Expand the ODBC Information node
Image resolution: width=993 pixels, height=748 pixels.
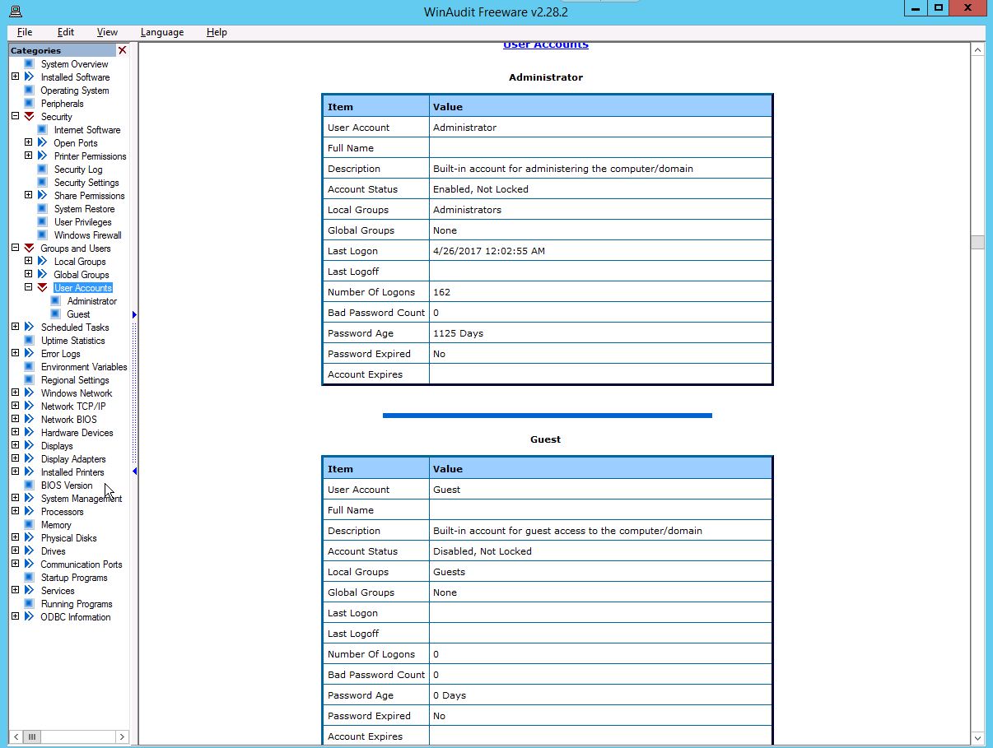point(15,617)
